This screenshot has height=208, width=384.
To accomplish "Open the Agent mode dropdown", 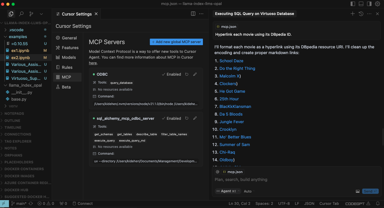I will pyautogui.click(x=228, y=191).
